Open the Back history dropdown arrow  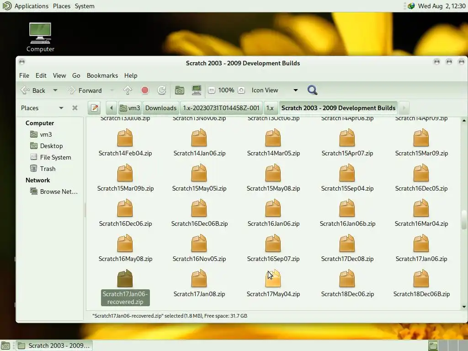[x=55, y=90]
